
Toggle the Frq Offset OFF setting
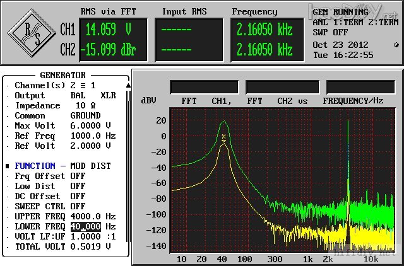(x=78, y=176)
